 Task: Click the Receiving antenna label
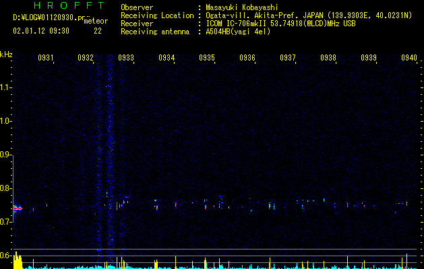155,32
